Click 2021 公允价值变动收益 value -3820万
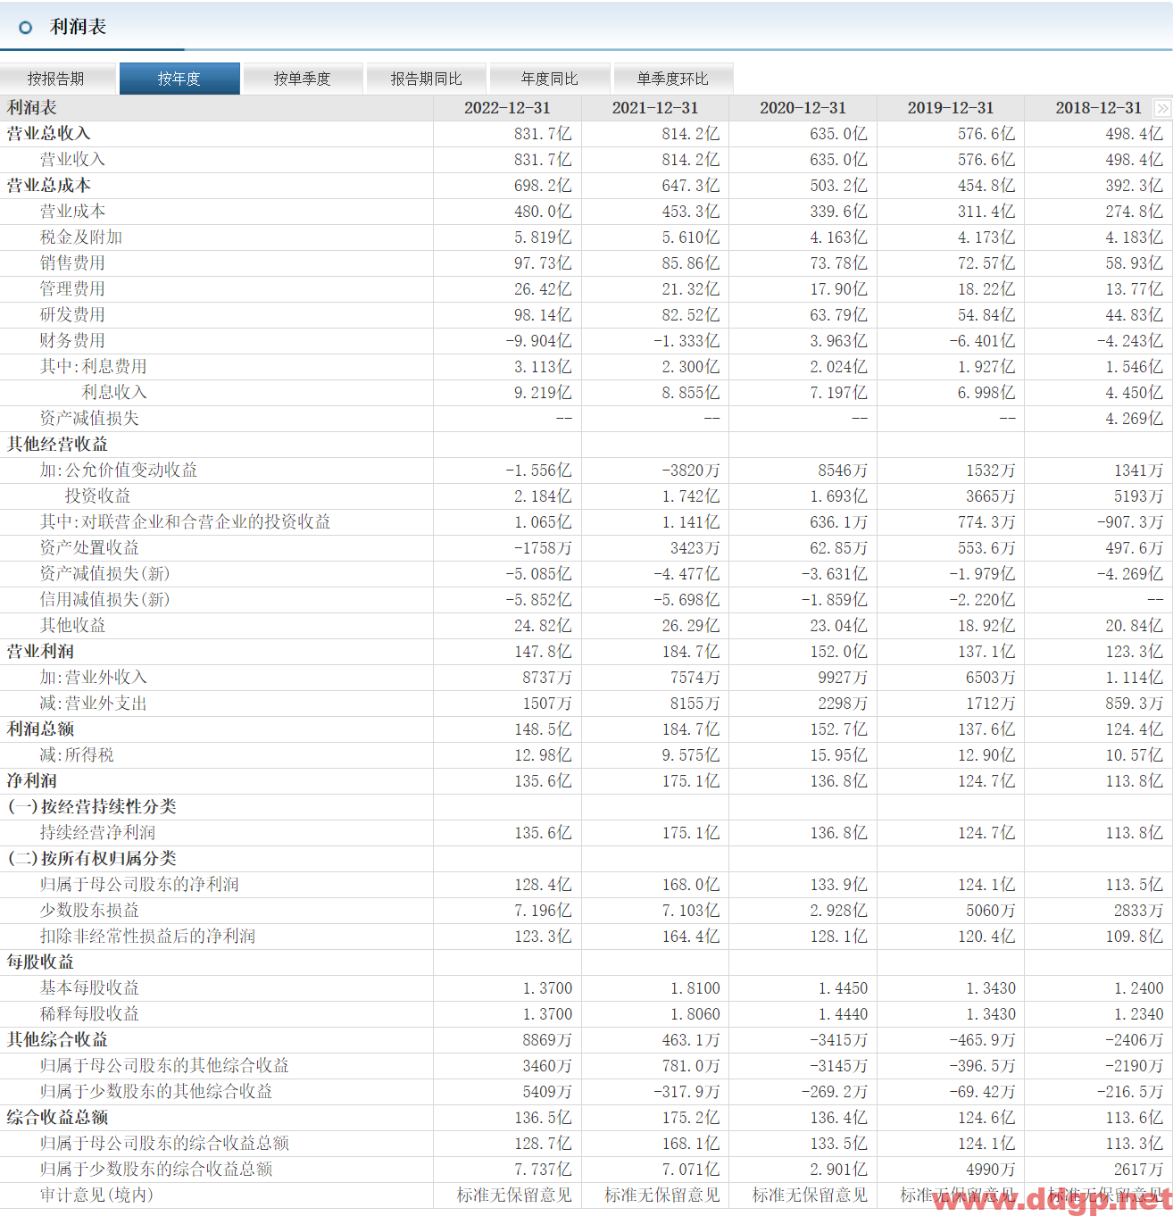The image size is (1173, 1216). coord(691,471)
